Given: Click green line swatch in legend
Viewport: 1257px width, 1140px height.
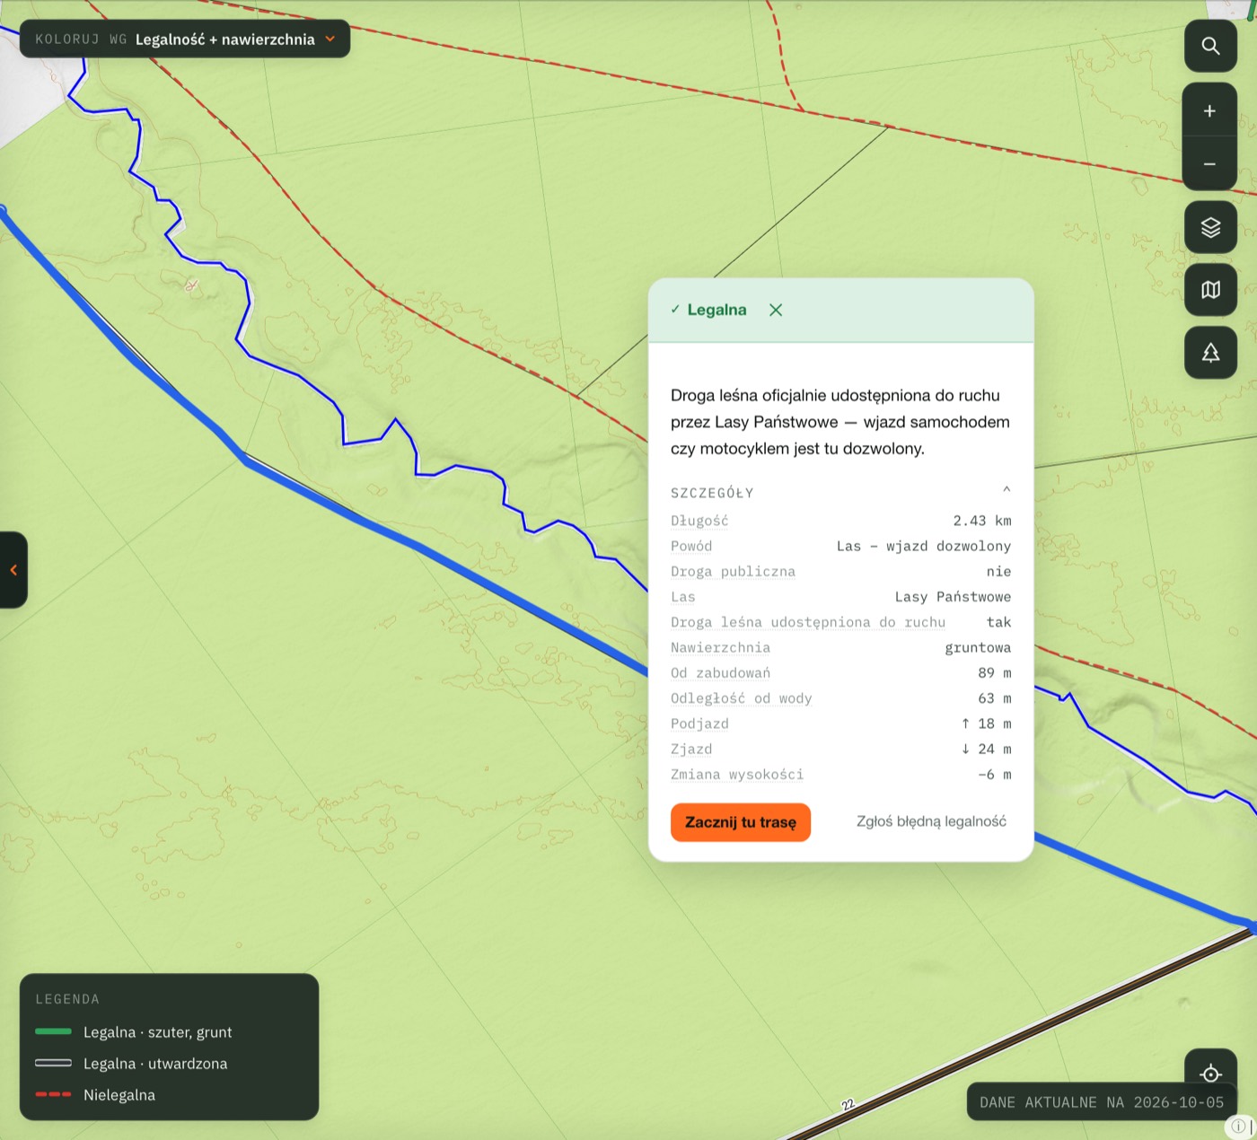Looking at the screenshot, I should pyautogui.click(x=53, y=1031).
